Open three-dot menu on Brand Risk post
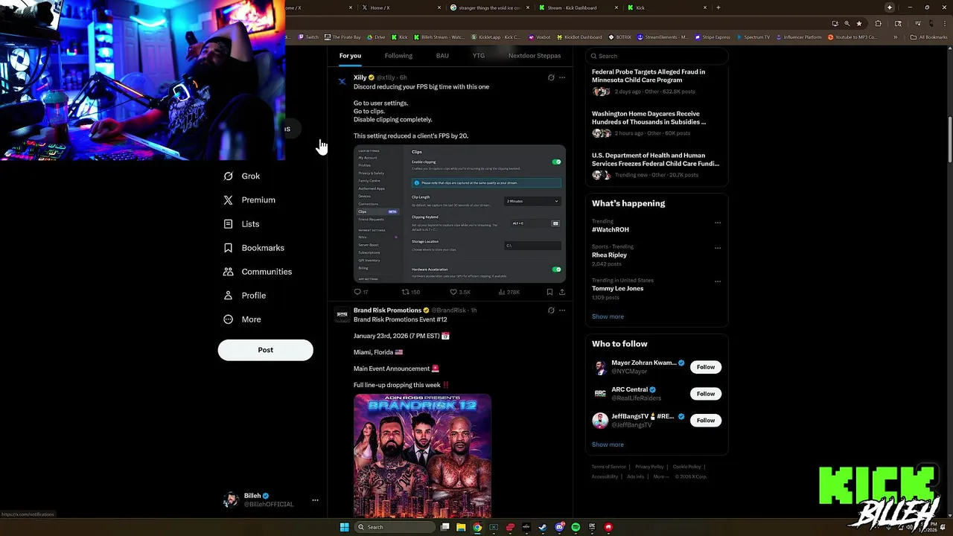Viewport: 953px width, 536px height. (562, 310)
